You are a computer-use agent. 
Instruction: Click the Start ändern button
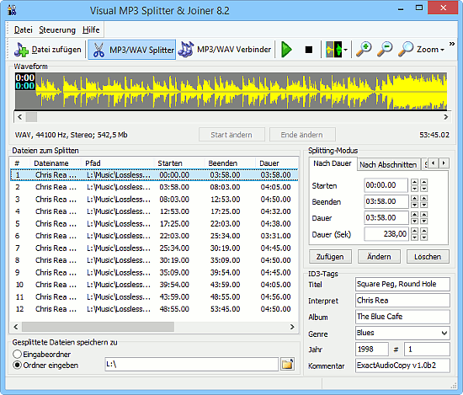(x=231, y=135)
